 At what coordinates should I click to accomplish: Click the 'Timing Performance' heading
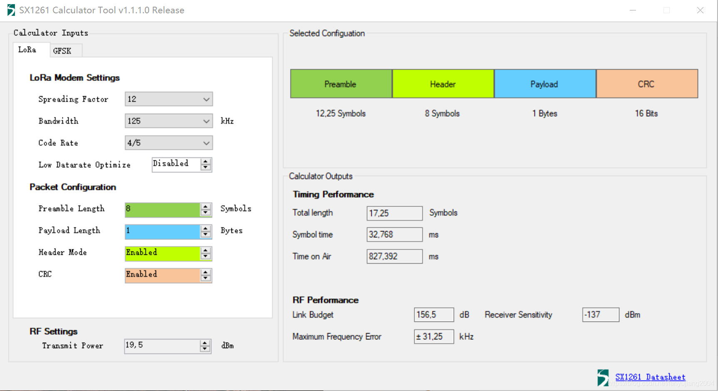333,194
